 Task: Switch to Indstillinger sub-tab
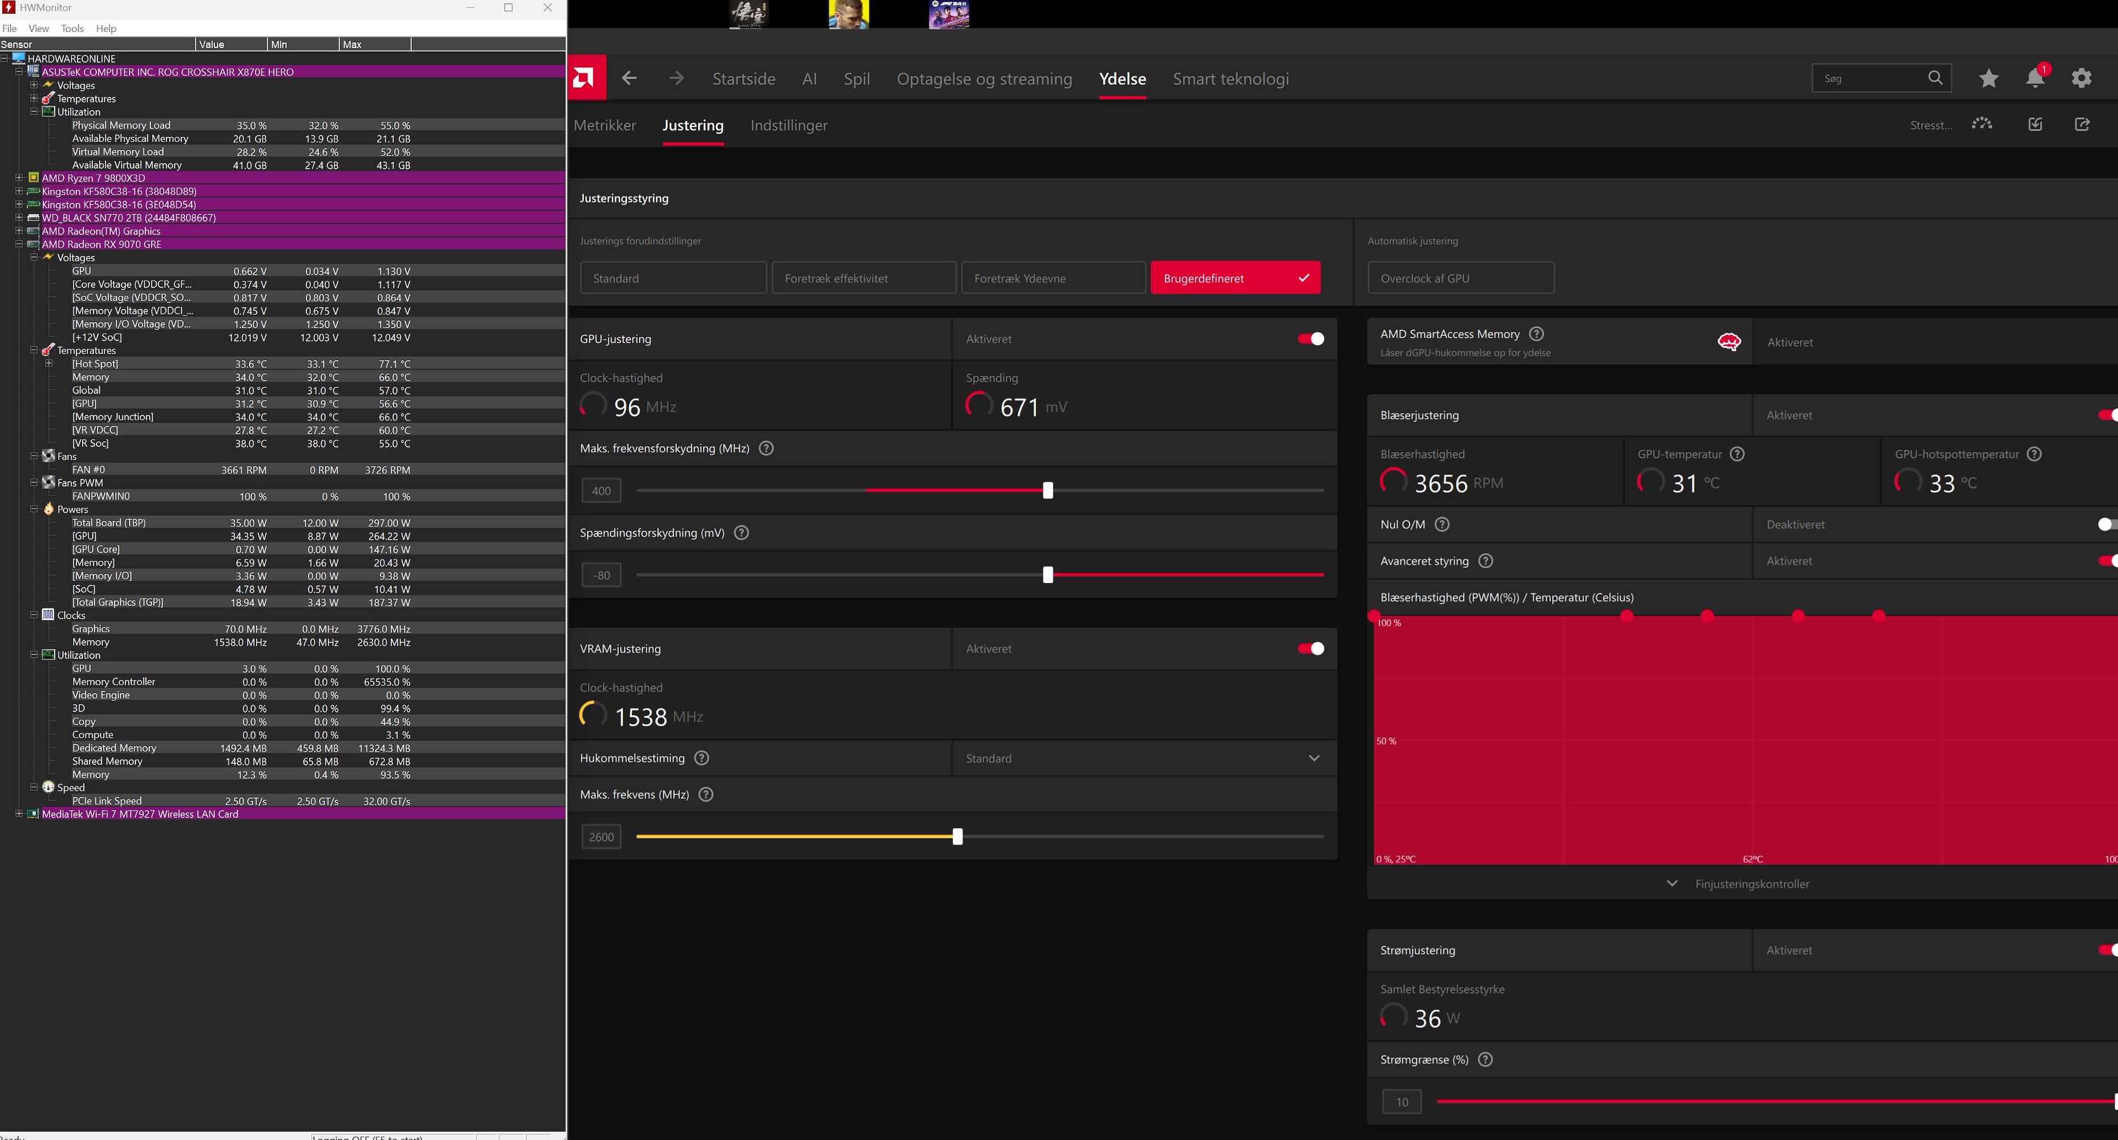pos(789,125)
